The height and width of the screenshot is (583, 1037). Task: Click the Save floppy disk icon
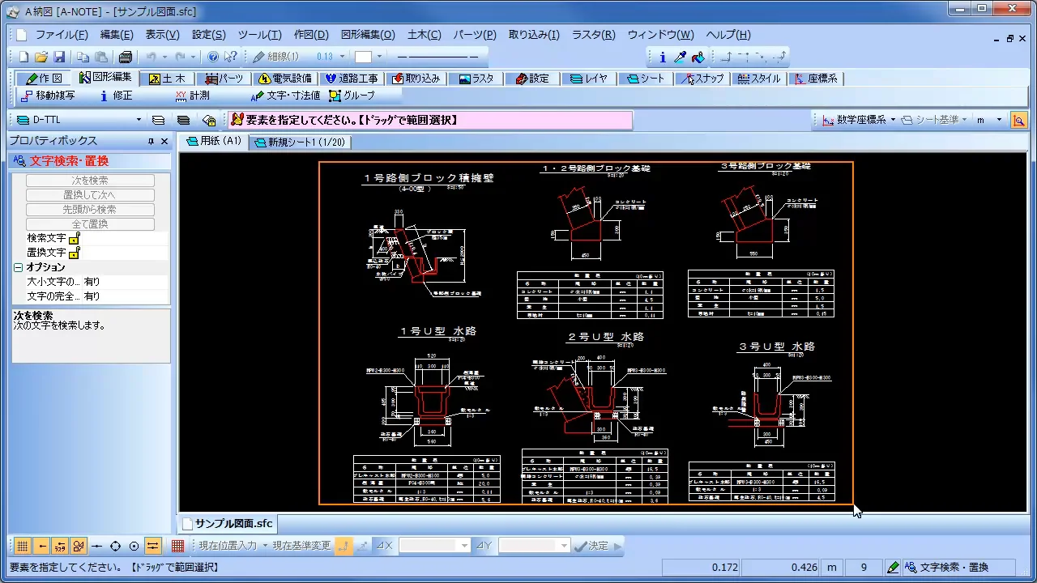coord(59,57)
